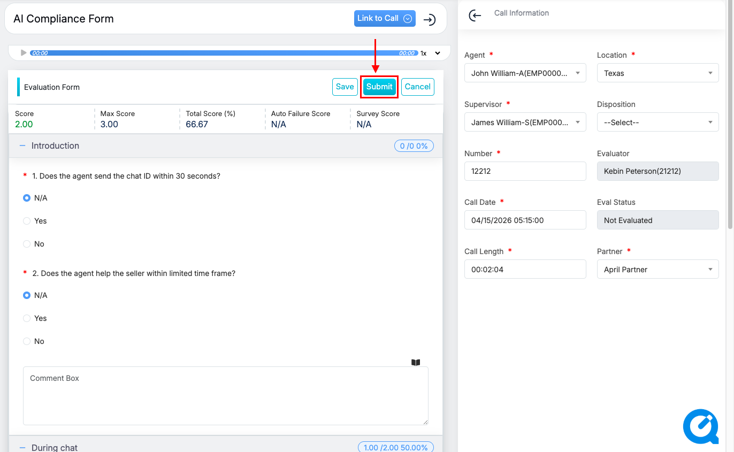Select Yes for chat ID question
734x452 pixels.
tap(27, 221)
